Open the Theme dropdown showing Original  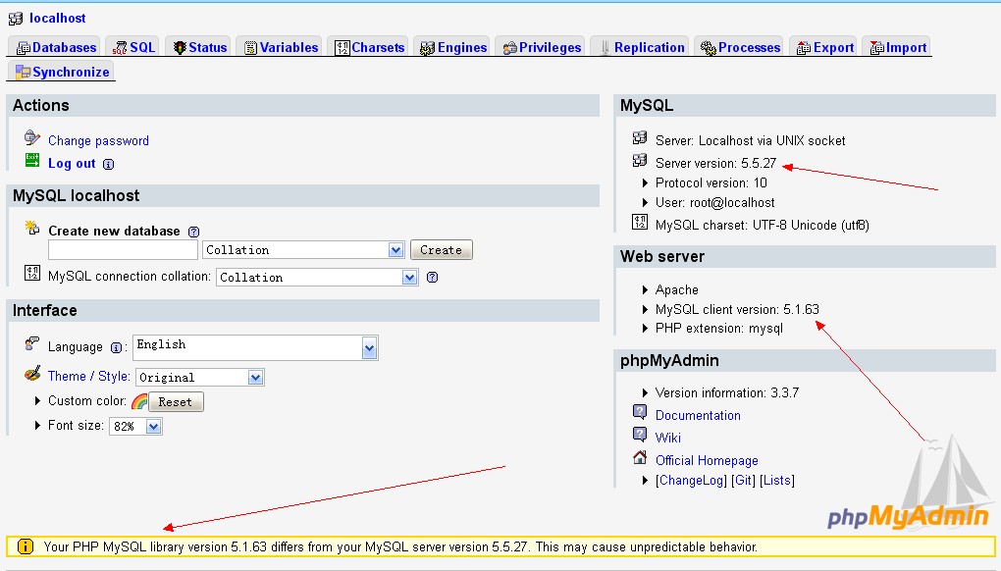[x=200, y=377]
